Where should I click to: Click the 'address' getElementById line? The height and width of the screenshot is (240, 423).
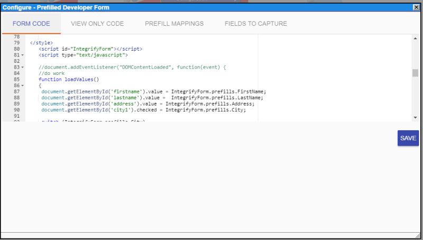pyautogui.click(x=148, y=104)
